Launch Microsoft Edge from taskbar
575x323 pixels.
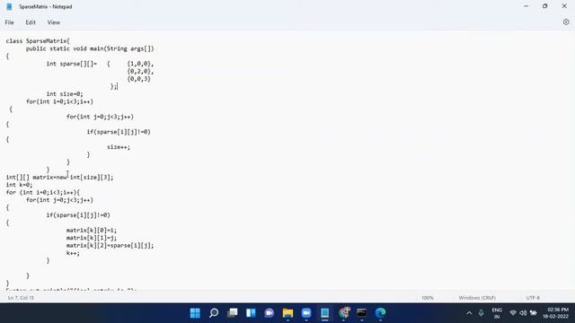(x=380, y=313)
